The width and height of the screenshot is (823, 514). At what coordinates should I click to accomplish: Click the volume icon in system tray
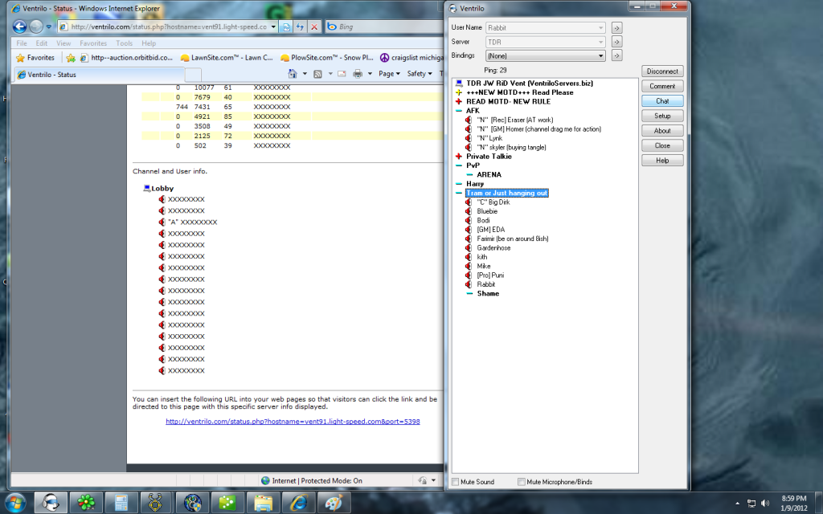tap(765, 503)
